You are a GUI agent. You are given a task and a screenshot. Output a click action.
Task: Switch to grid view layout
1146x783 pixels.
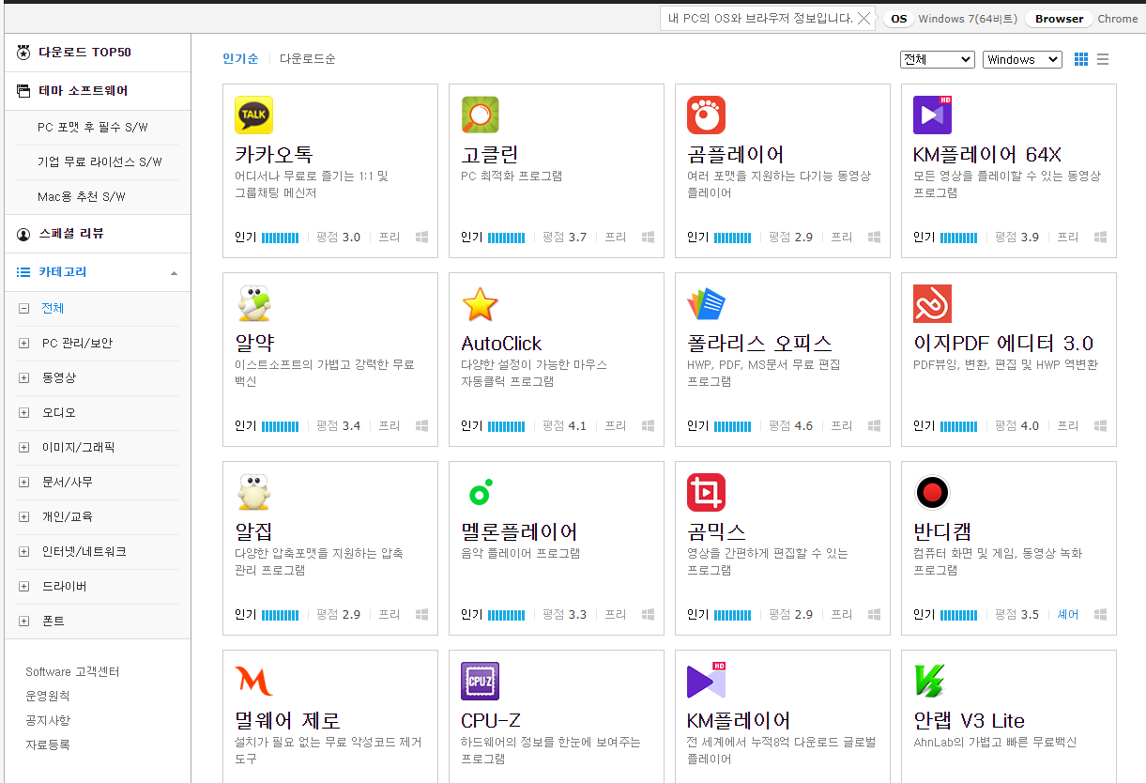coord(1081,59)
